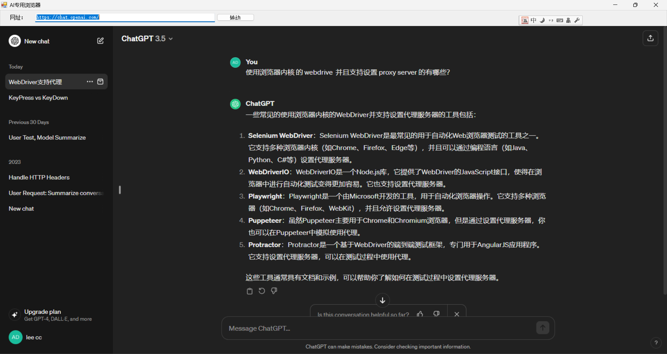Click ChatGPT can make mistakes disclaimer

pos(388,347)
